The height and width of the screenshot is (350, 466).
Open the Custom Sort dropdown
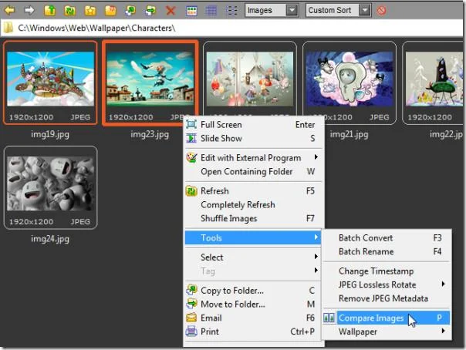(338, 10)
